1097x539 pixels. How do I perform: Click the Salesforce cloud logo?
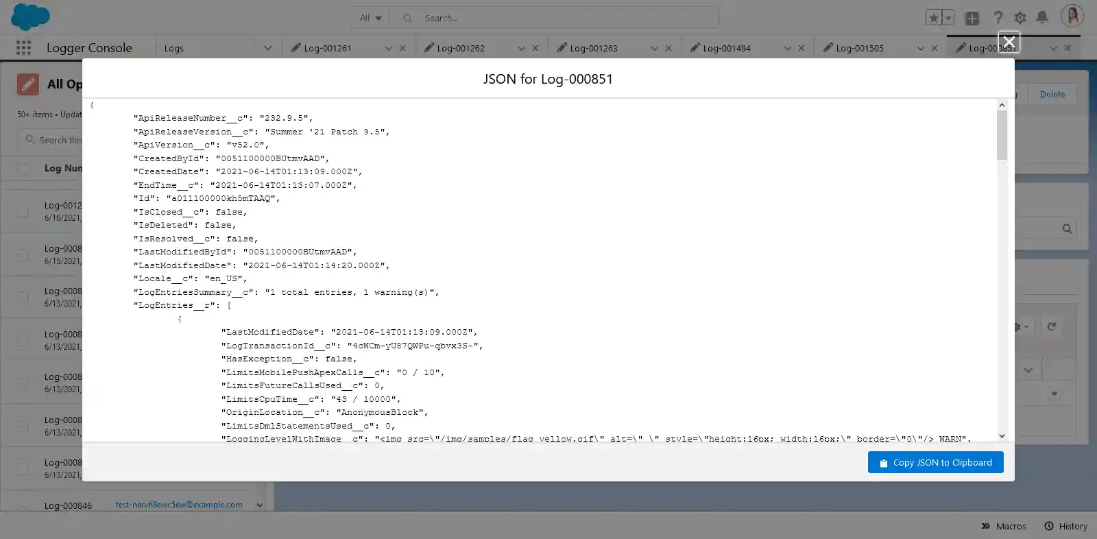31,16
